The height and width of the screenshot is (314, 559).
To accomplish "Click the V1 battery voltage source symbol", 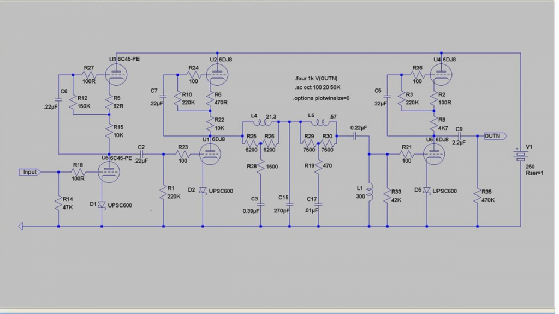I will pyautogui.click(x=521, y=154).
